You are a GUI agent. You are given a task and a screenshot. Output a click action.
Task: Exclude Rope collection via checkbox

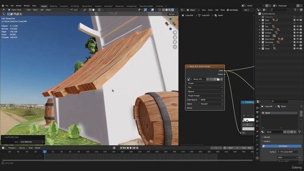click(x=294, y=20)
